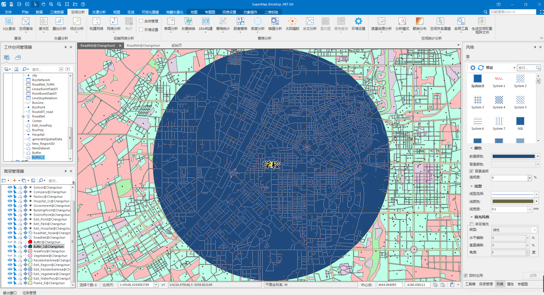
Task: Click the 前景颜色 blue color swatch
Action: (514, 156)
